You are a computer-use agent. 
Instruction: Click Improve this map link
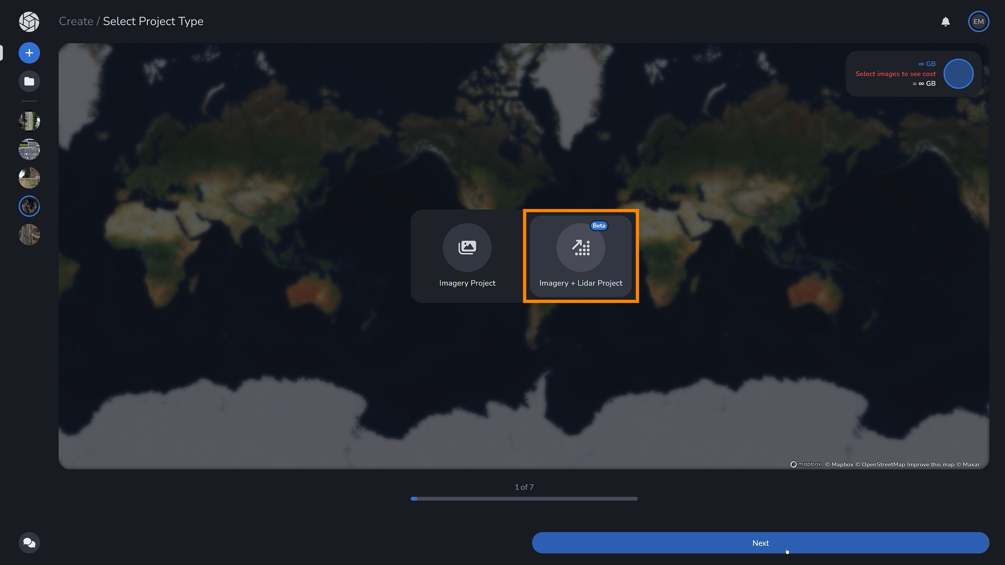930,464
